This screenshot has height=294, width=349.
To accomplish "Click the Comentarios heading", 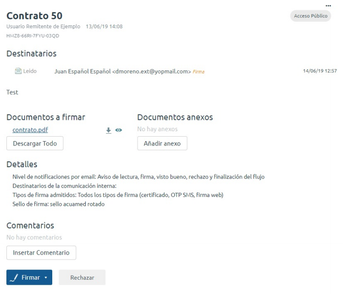I will click(x=30, y=225).
